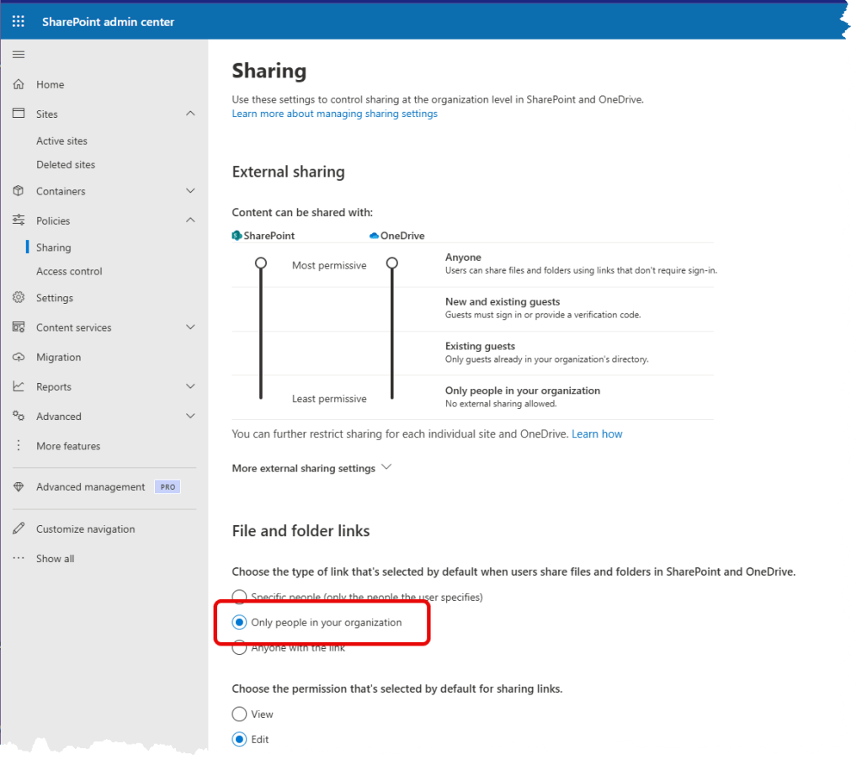Collapse the Sites section chevron
The height and width of the screenshot is (760, 862).
coord(190,114)
